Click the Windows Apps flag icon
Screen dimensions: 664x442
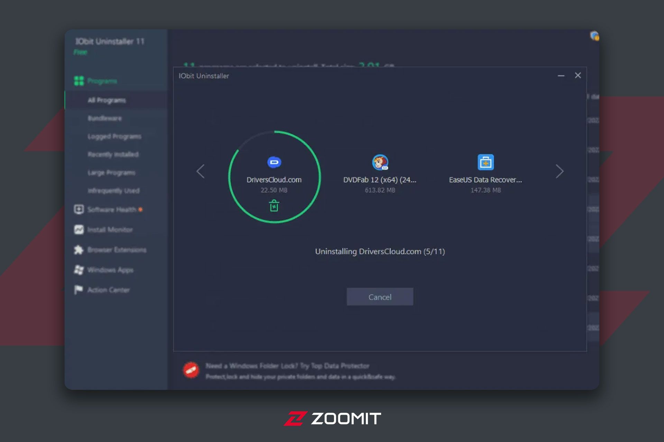coord(79,270)
